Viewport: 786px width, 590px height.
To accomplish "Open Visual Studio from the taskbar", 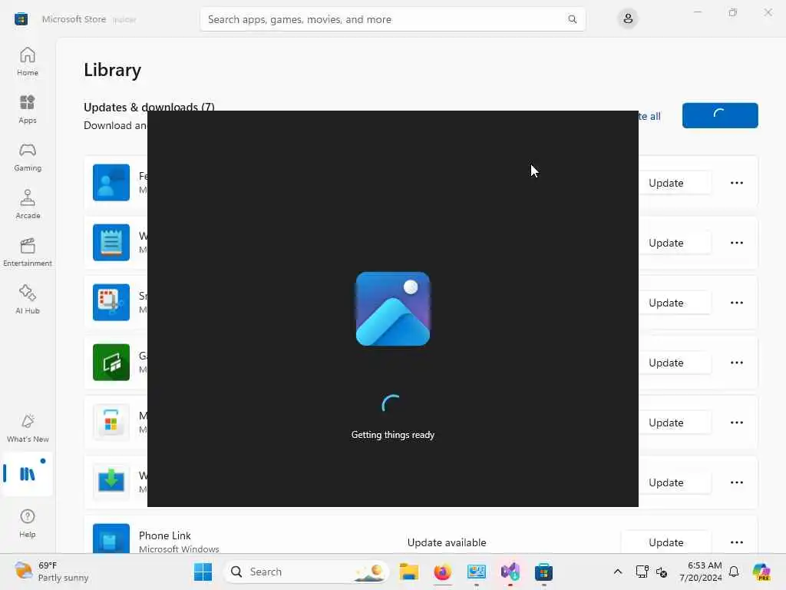I will point(510,572).
